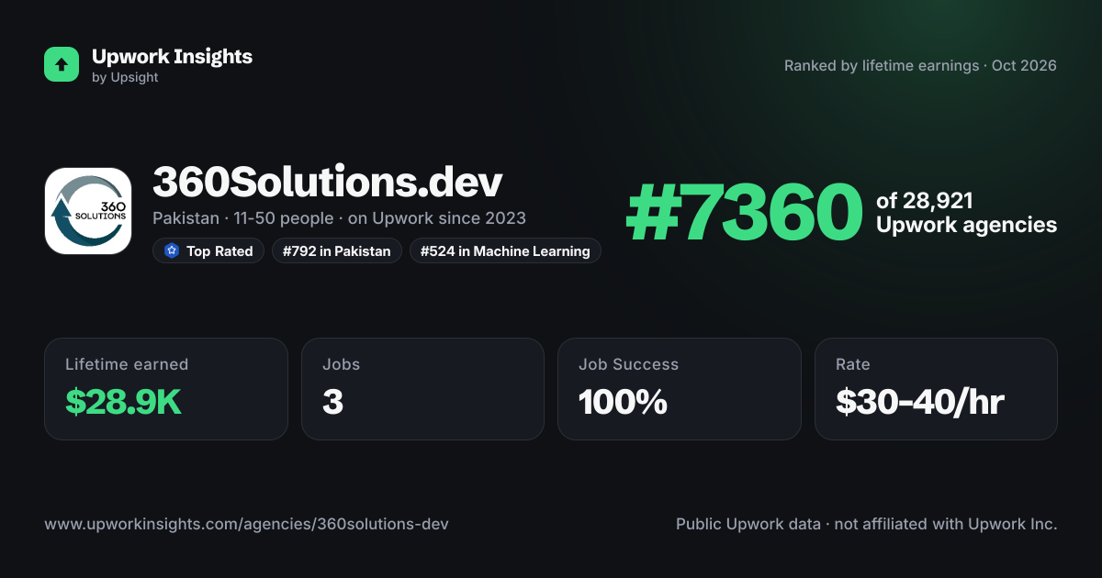Click the Pakistan · 11-50 people details line
The height and width of the screenshot is (578, 1102).
click(x=339, y=218)
